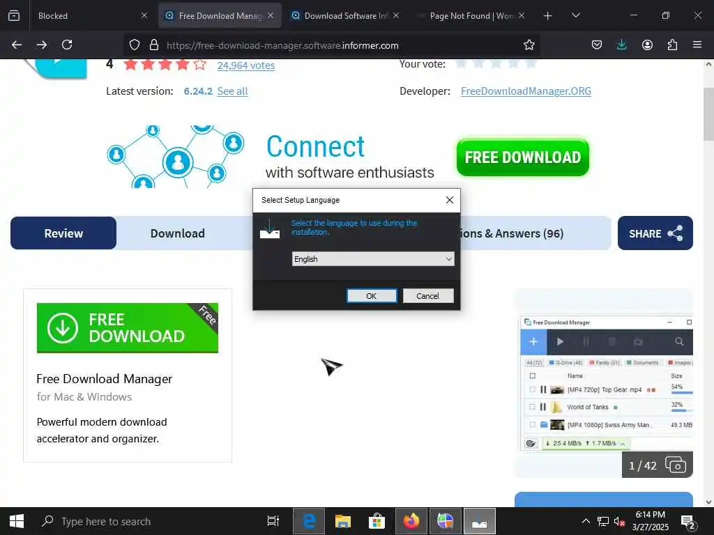Click the green FREE DOWNLOAD banner button
Image resolution: width=714 pixels, height=535 pixels.
click(523, 157)
